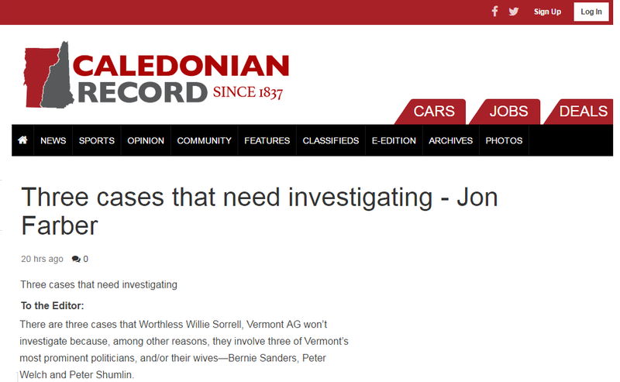Click the article headline about three cases
This screenshot has width=620, height=382.
point(259,212)
